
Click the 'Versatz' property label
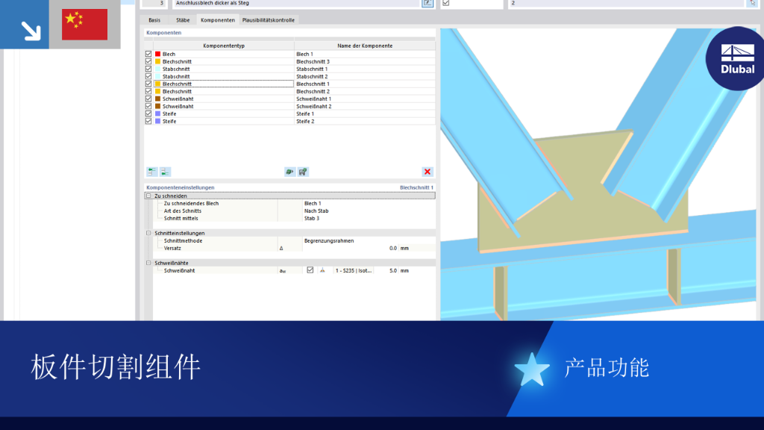pos(172,248)
